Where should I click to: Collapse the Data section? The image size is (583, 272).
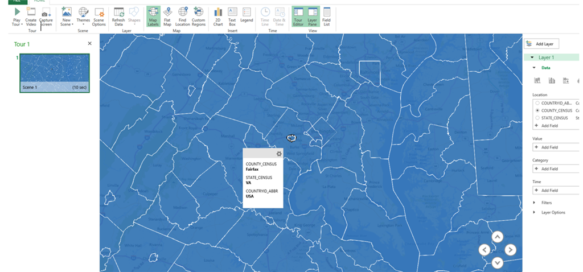point(534,68)
